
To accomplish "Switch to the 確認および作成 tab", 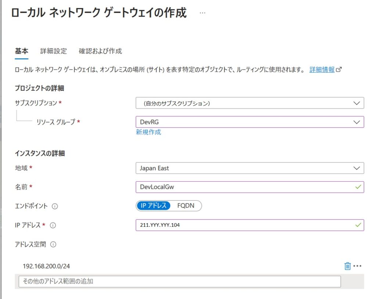I will coord(101,51).
